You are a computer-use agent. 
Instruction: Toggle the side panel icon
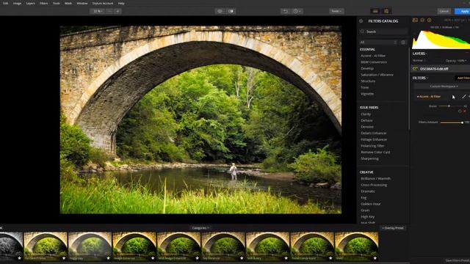(x=386, y=11)
